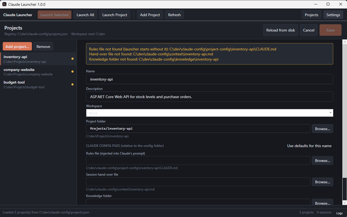This screenshot has height=217, width=347.
Task: Open the Workspace dropdown
Action: [209, 113]
